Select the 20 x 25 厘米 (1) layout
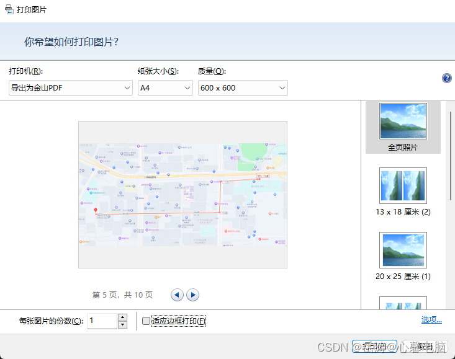Screen dimensions: 455x359 tap(403, 257)
